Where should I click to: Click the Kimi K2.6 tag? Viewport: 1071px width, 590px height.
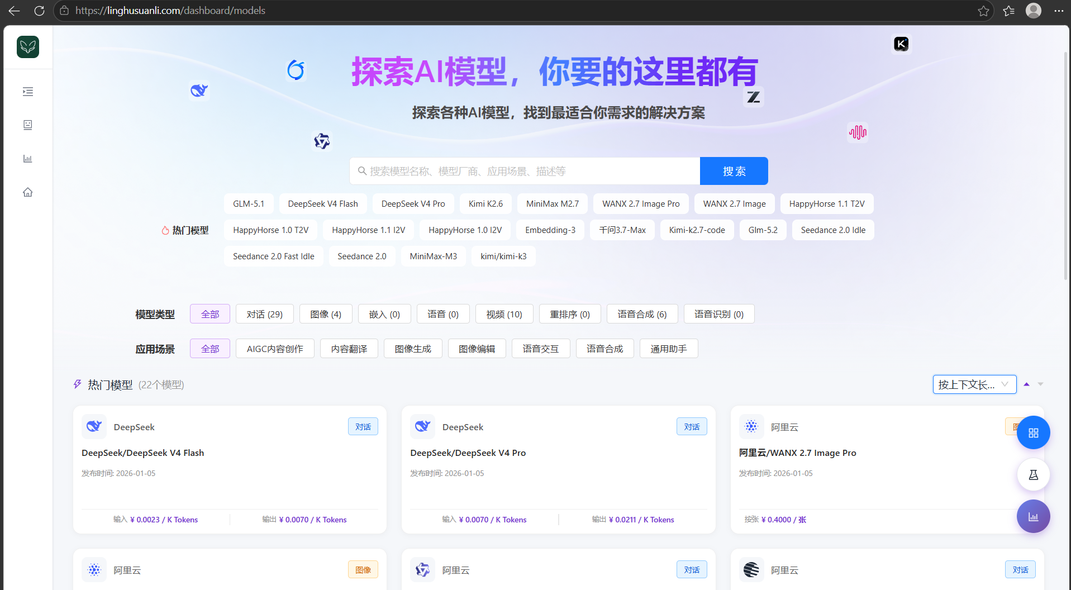(485, 204)
